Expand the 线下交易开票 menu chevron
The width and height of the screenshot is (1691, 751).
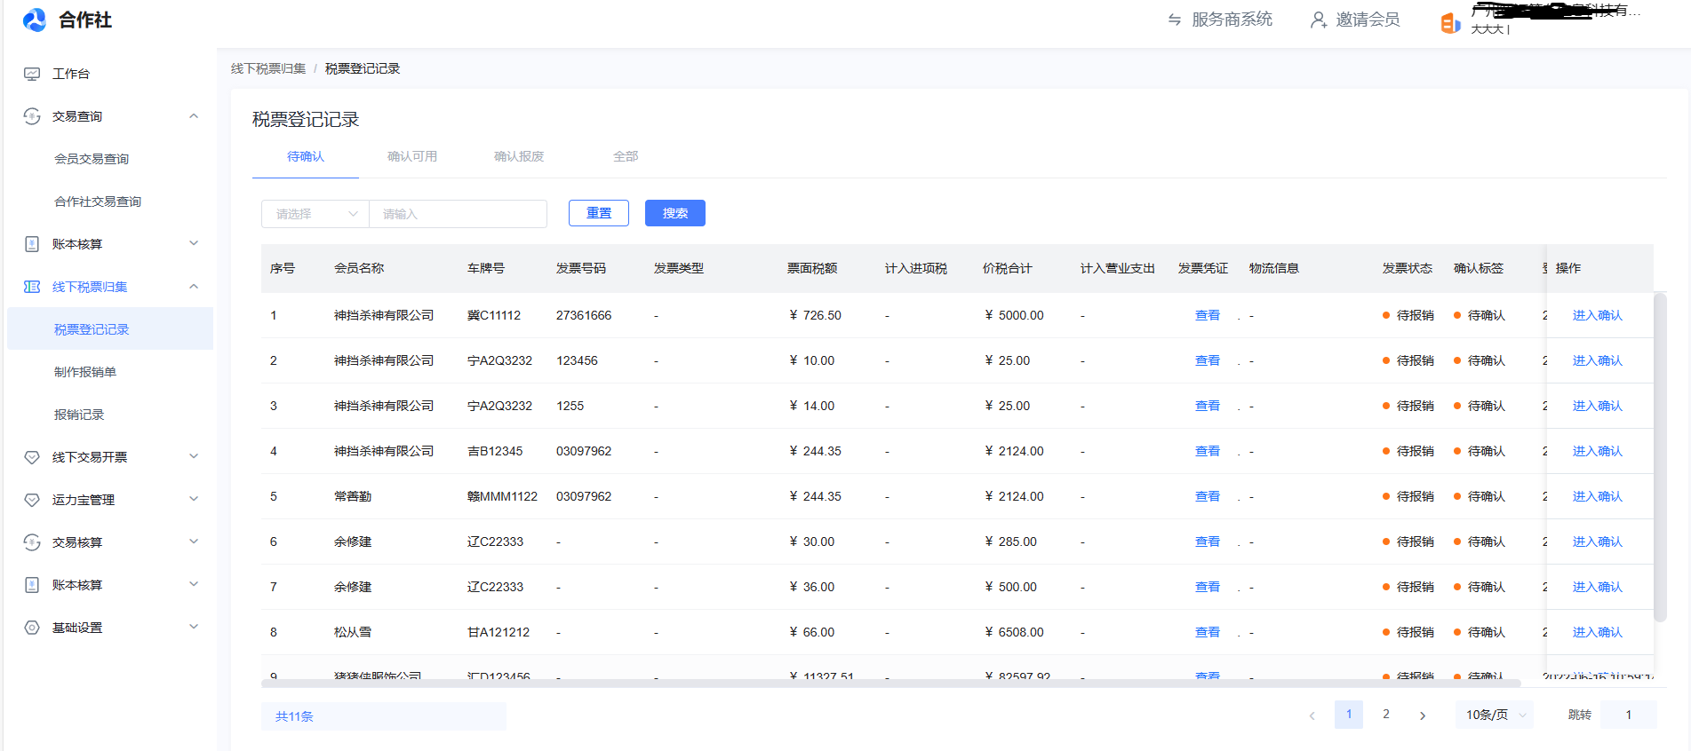coord(194,456)
